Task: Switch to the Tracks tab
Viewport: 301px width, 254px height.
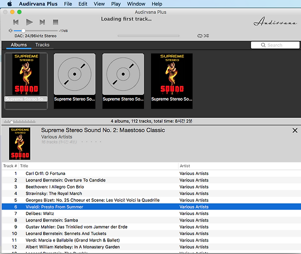Action: click(42, 45)
